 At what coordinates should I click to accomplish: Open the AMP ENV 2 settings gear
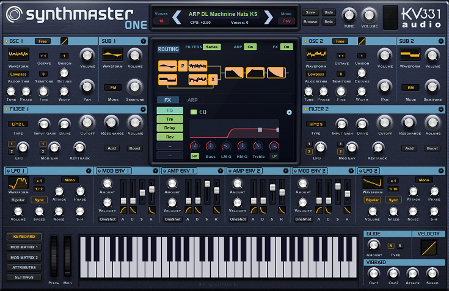[x=285, y=171]
